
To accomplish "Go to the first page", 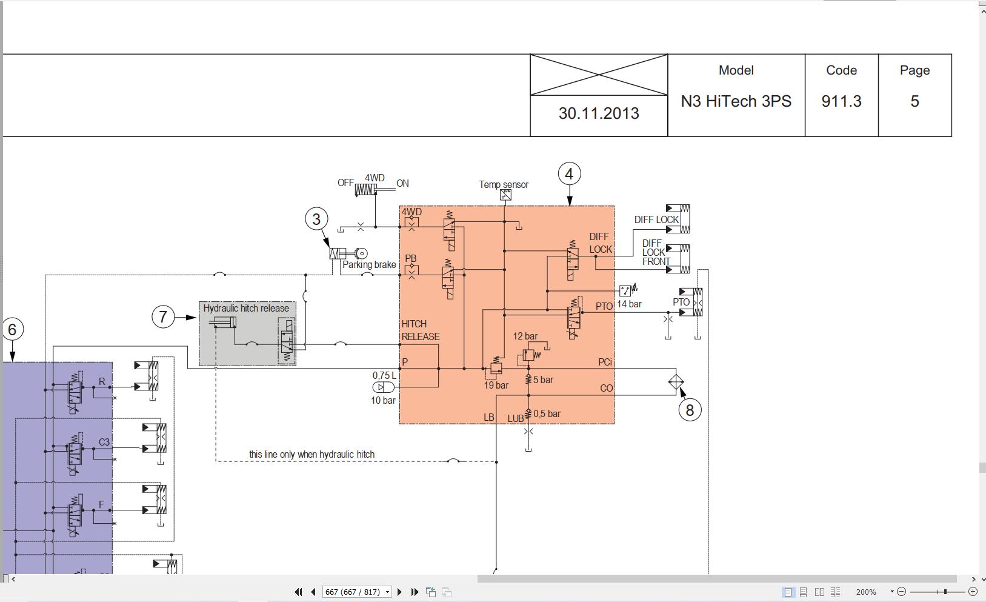I will 298,592.
